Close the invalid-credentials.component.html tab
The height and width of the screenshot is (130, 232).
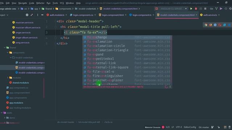(x=196, y=15)
